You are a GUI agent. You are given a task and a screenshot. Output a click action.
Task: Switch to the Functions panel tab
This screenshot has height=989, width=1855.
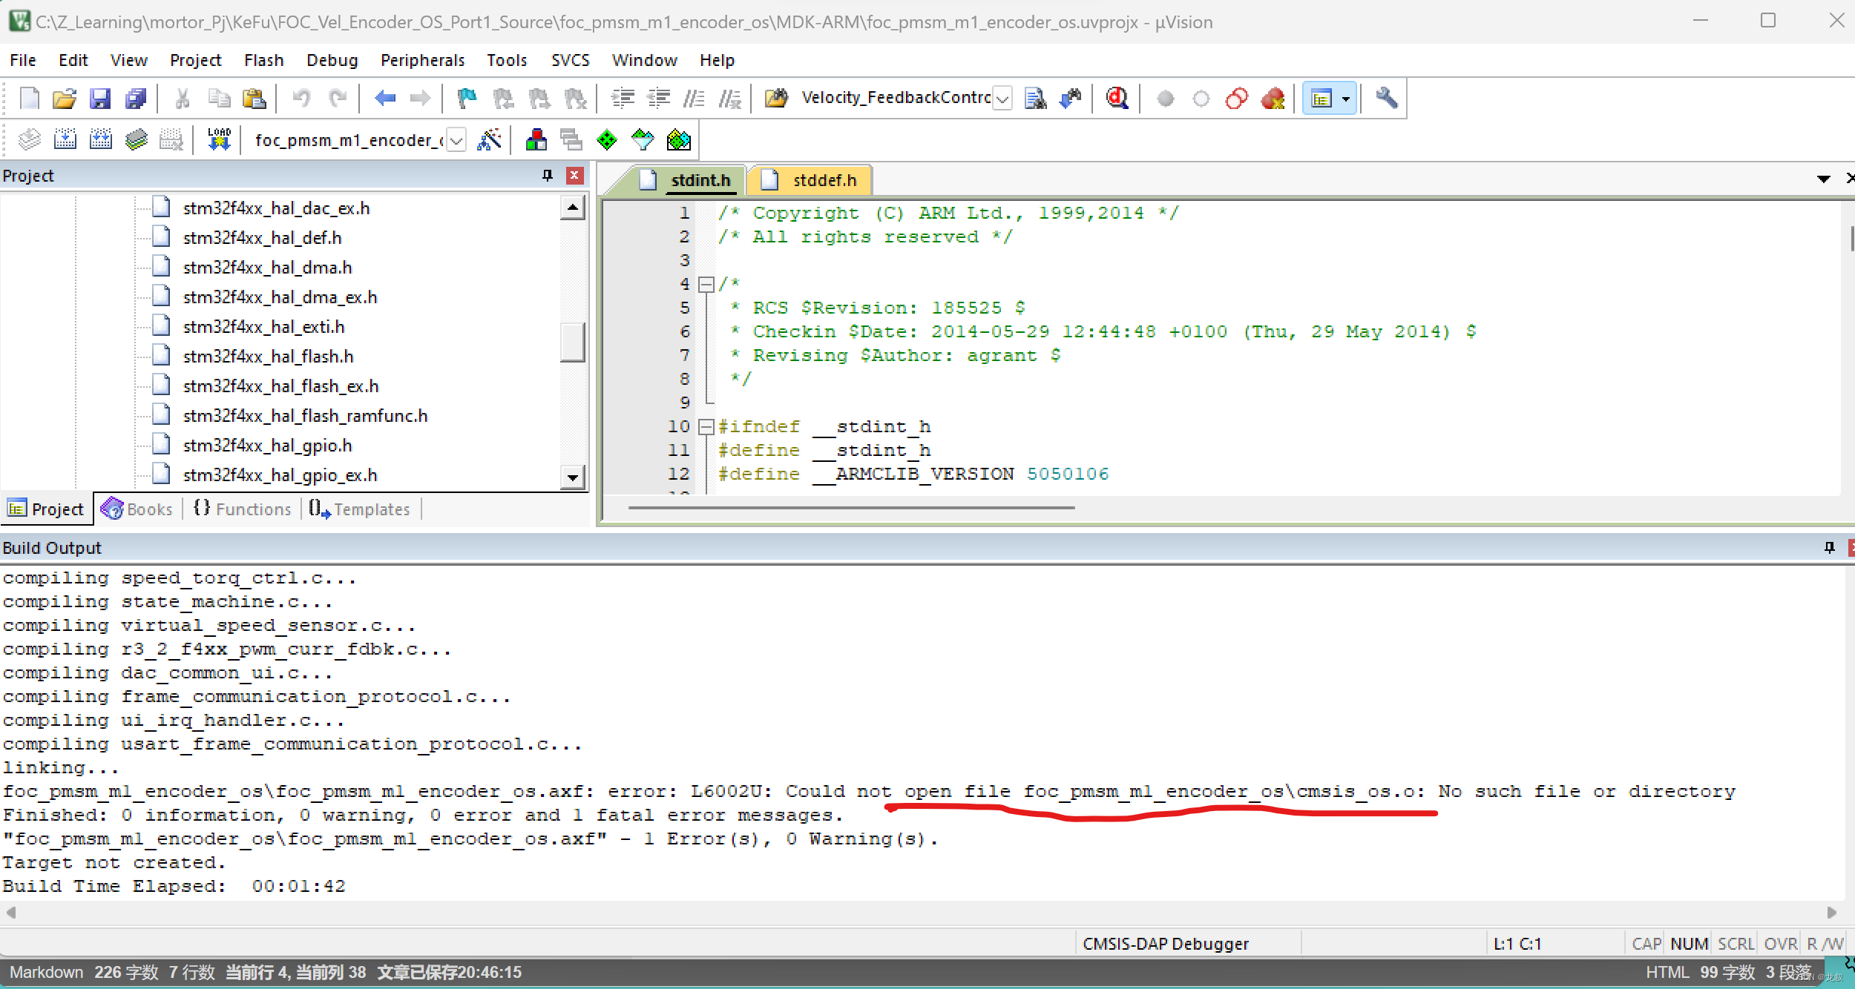point(243,509)
